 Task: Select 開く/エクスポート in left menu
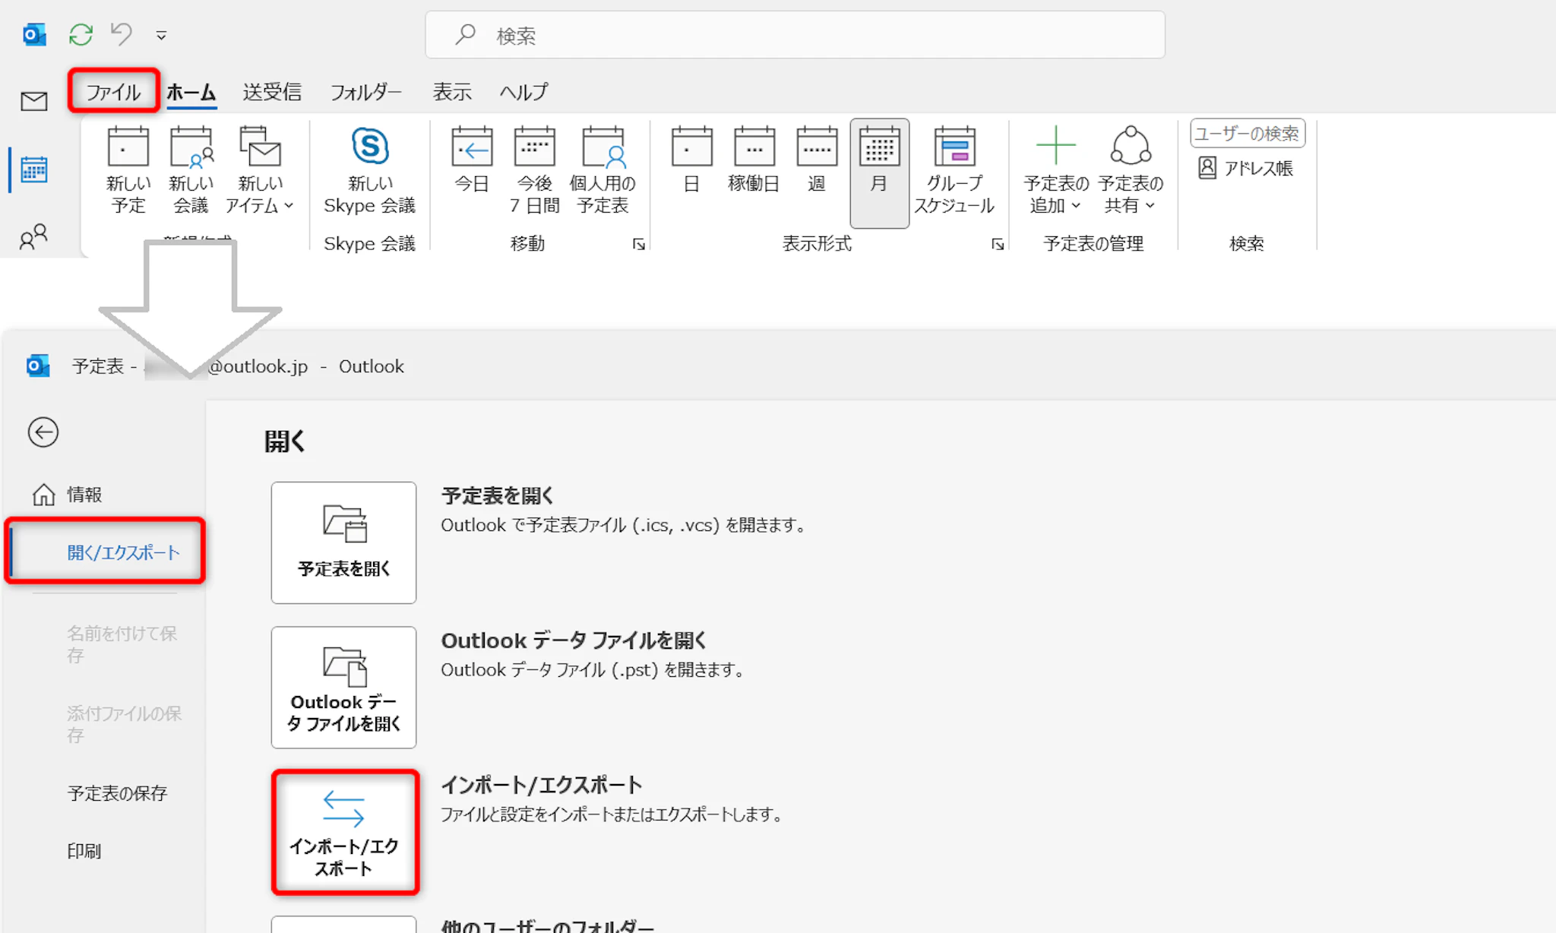click(x=122, y=552)
